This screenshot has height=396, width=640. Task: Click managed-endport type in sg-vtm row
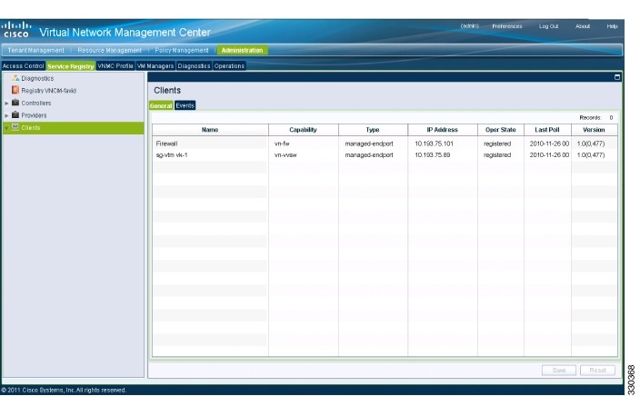pyautogui.click(x=369, y=155)
